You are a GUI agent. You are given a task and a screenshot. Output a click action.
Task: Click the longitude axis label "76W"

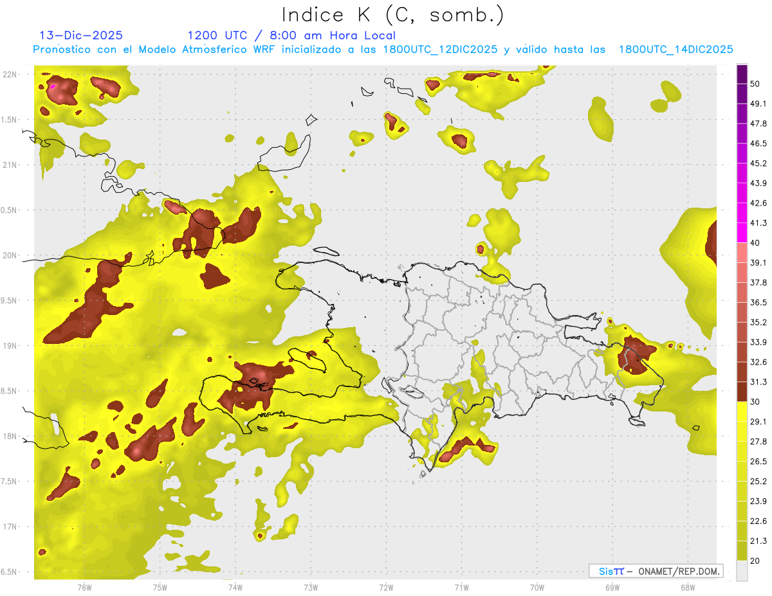click(x=84, y=588)
